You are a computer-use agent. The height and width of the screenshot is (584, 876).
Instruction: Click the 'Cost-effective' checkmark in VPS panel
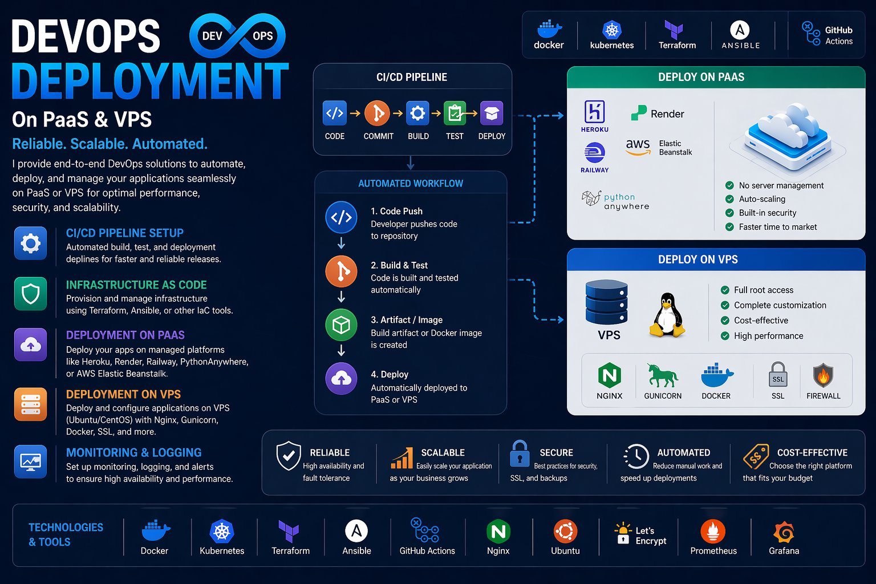click(x=725, y=321)
